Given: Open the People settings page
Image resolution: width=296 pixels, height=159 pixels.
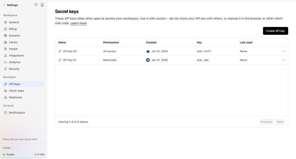Looking at the screenshot, I should click(x=13, y=49).
